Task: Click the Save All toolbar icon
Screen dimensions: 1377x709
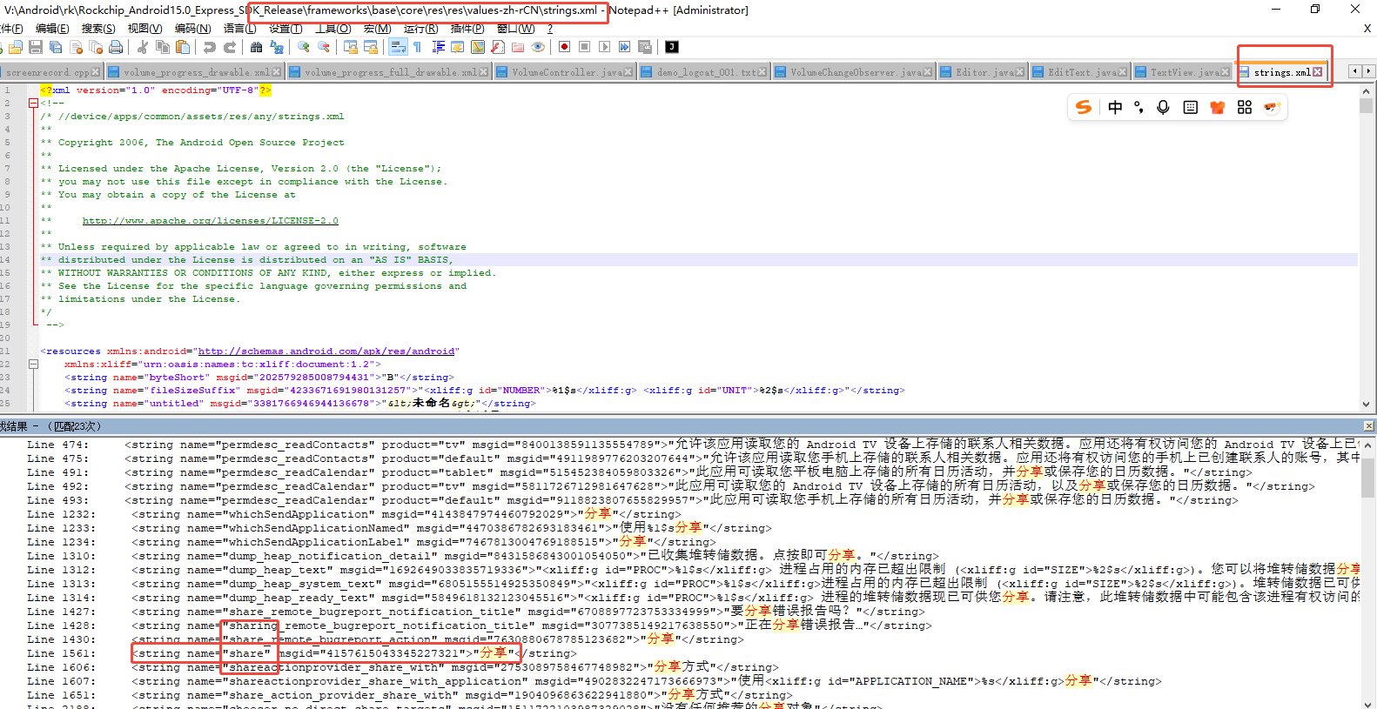Action: (56, 47)
